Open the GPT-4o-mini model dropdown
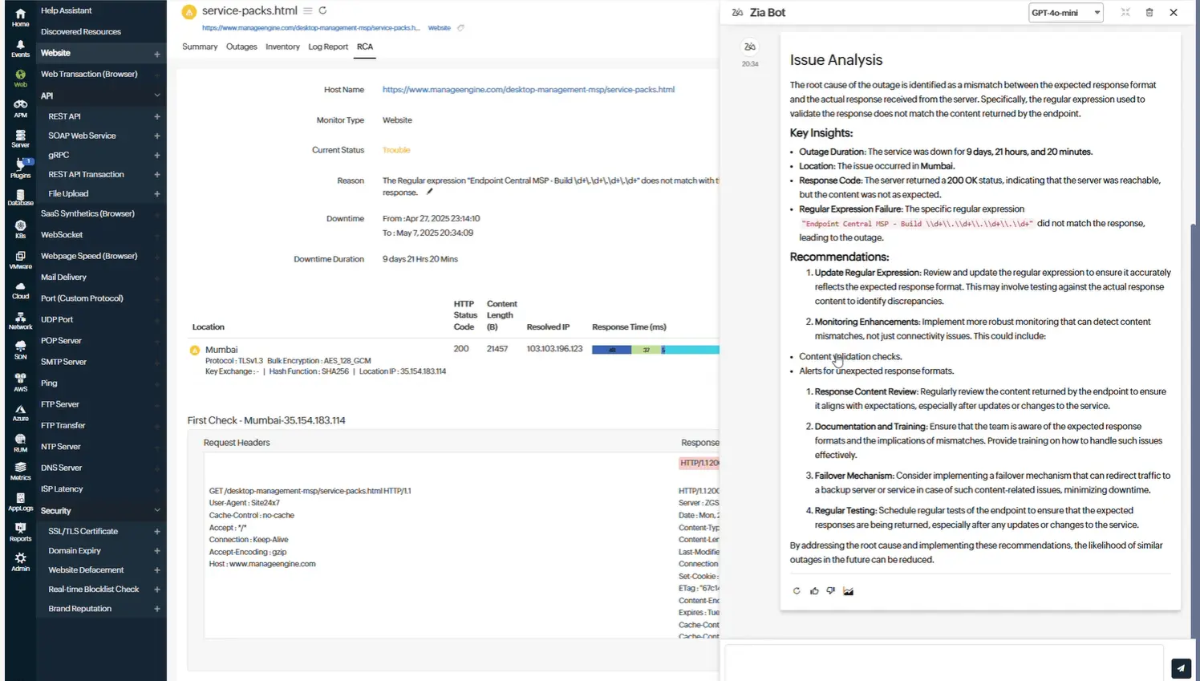 point(1065,13)
